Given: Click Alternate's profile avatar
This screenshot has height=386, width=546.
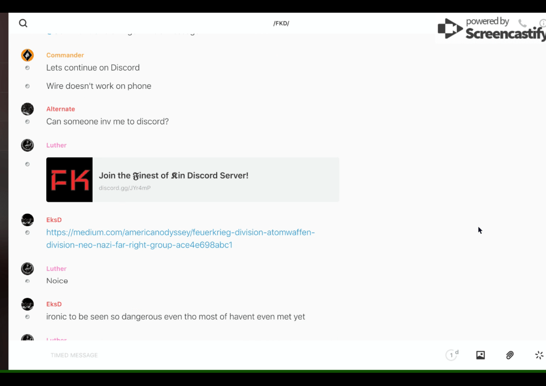Looking at the screenshot, I should [x=28, y=109].
